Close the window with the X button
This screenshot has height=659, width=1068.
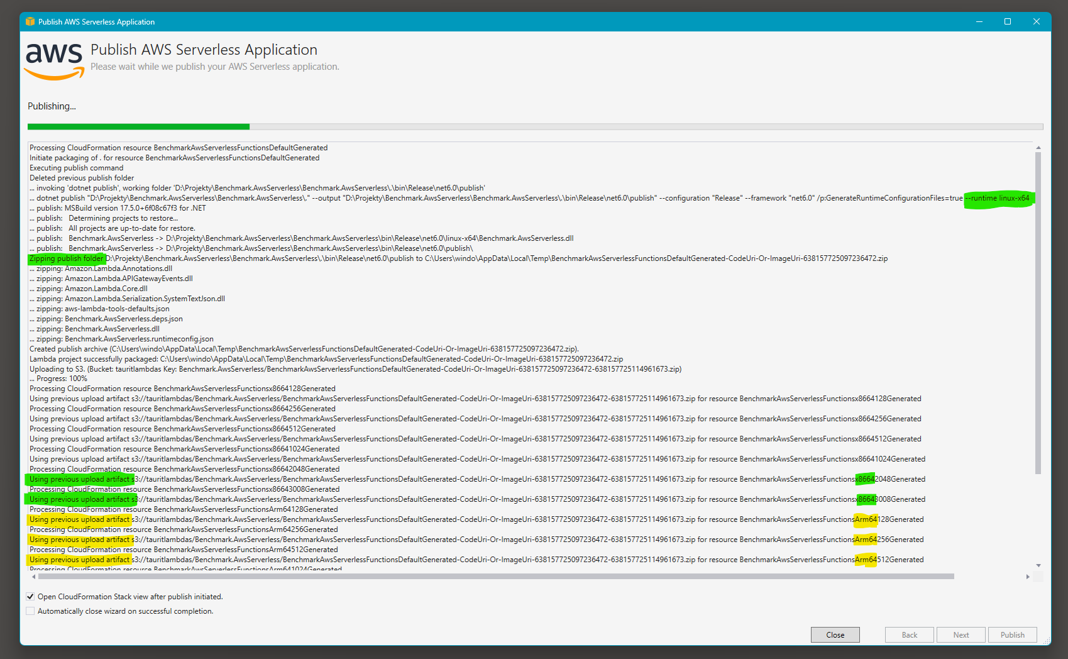pyautogui.click(x=1037, y=21)
